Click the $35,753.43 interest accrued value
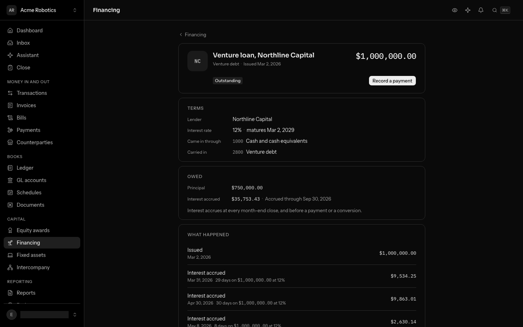The height and width of the screenshot is (327, 523). 246,199
